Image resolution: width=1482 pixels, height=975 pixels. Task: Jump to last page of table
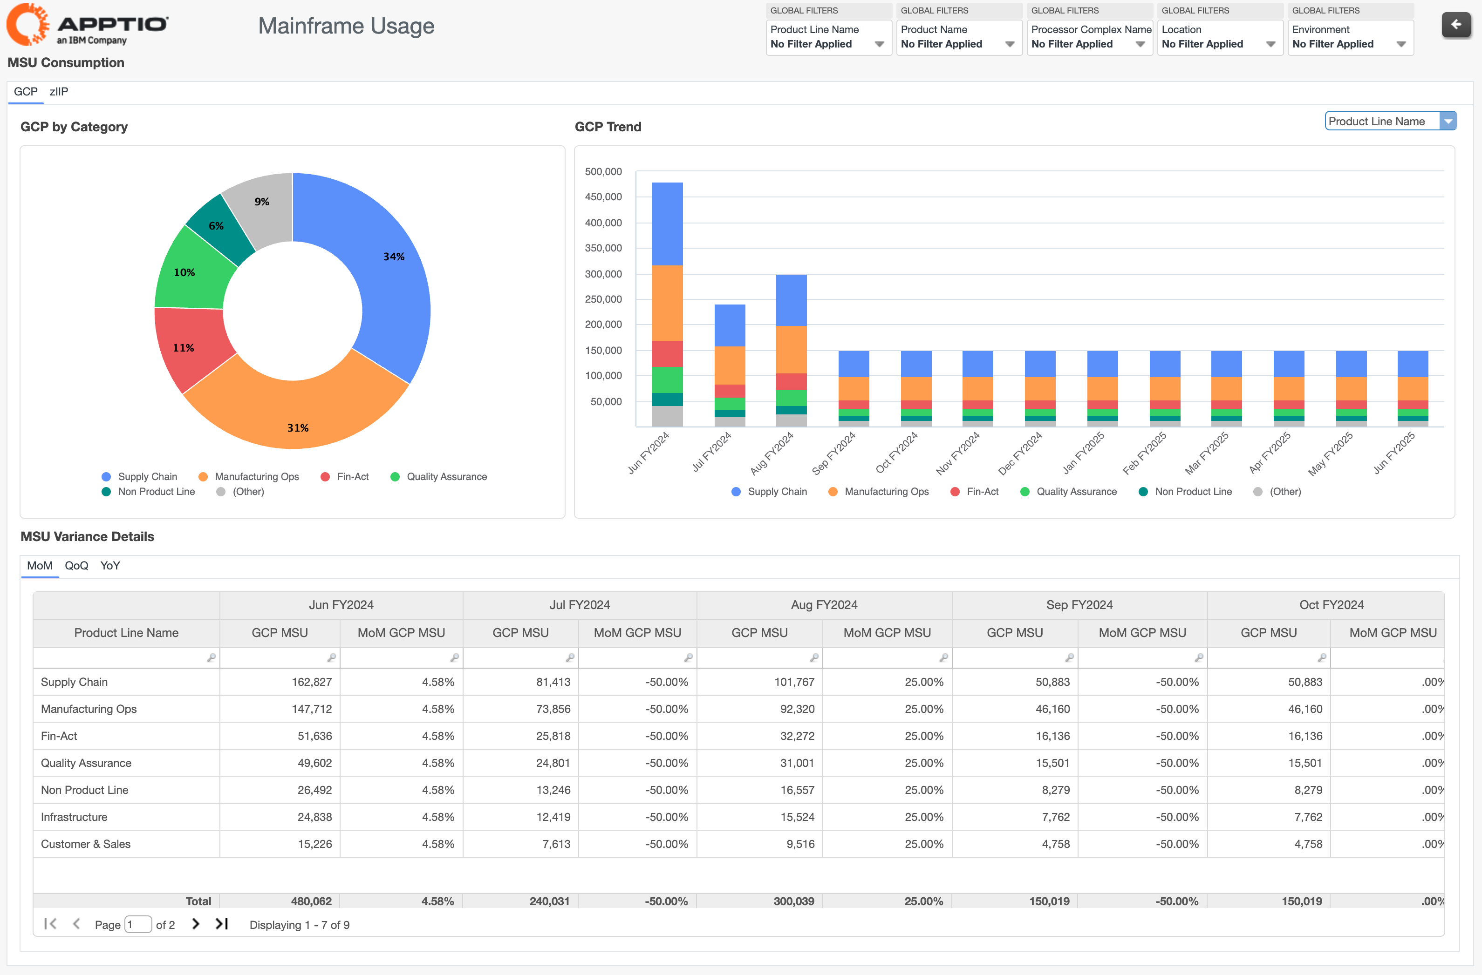pyautogui.click(x=222, y=924)
